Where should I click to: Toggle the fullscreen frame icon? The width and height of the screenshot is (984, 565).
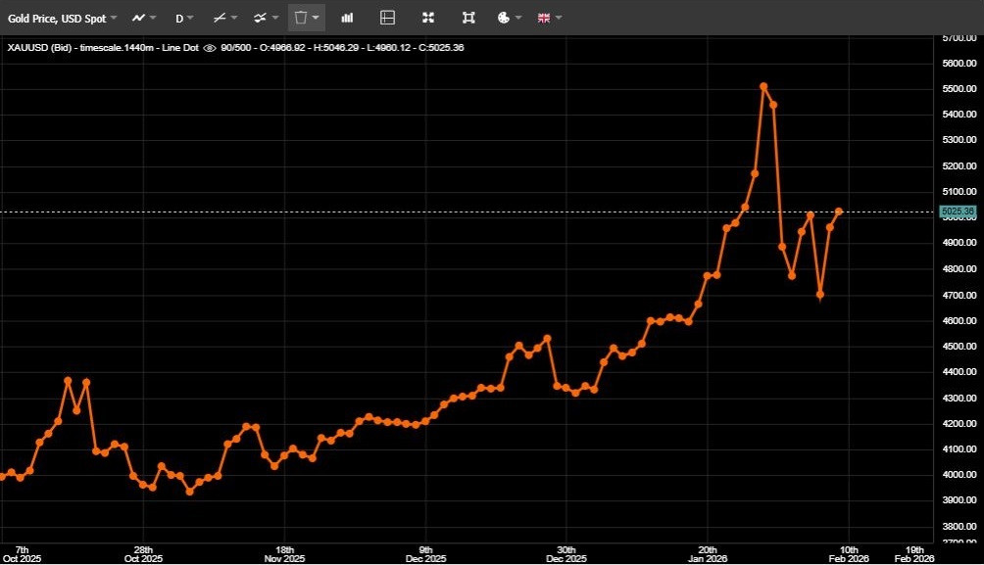pyautogui.click(x=468, y=18)
